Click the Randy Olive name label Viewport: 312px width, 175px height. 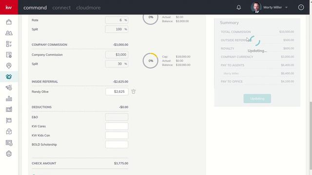pyautogui.click(x=40, y=92)
